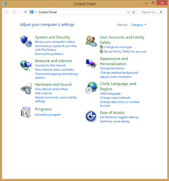Open the Network and Internet heading link

(x=53, y=61)
